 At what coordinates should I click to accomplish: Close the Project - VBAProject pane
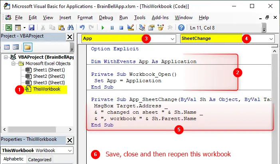pyautogui.click(x=70, y=37)
